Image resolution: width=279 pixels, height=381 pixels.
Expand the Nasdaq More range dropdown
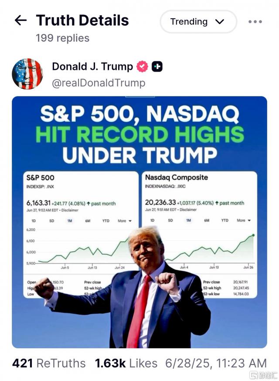pos(243,220)
